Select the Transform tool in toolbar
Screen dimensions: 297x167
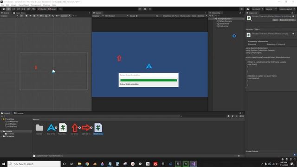point(28,9)
